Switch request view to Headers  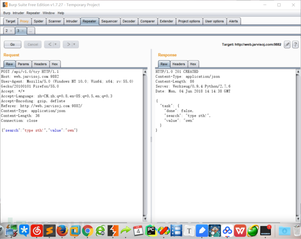(x=40, y=64)
